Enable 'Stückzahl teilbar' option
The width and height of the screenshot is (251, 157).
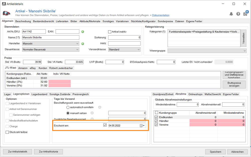7,132
